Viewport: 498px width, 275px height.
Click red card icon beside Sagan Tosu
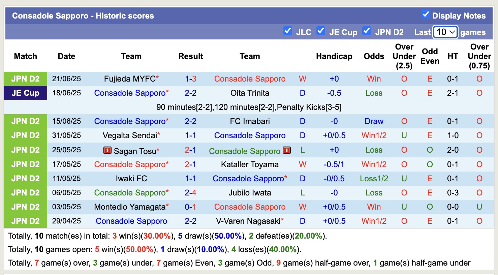click(x=107, y=150)
